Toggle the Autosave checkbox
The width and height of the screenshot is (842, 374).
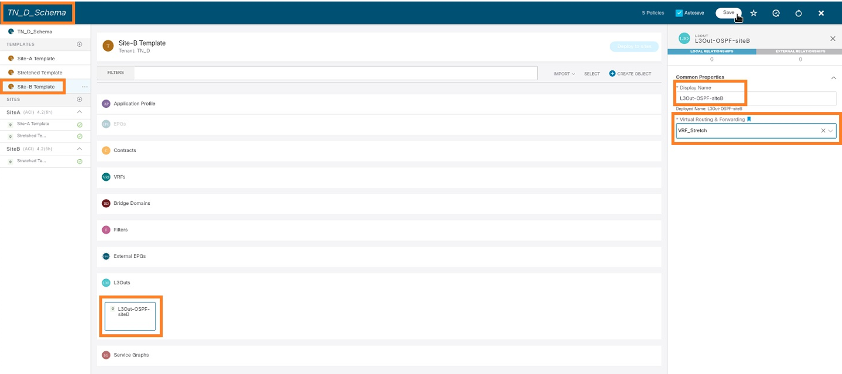click(x=679, y=13)
